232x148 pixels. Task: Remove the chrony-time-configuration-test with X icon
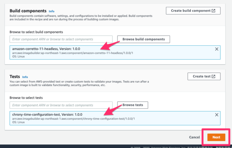(x=217, y=115)
